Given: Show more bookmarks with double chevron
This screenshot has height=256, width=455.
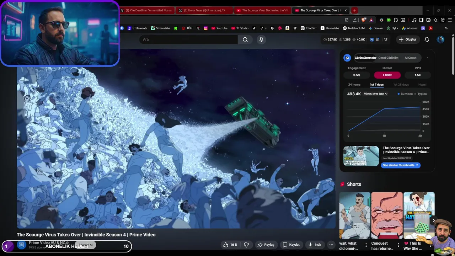Looking at the screenshot, I should click(446, 28).
